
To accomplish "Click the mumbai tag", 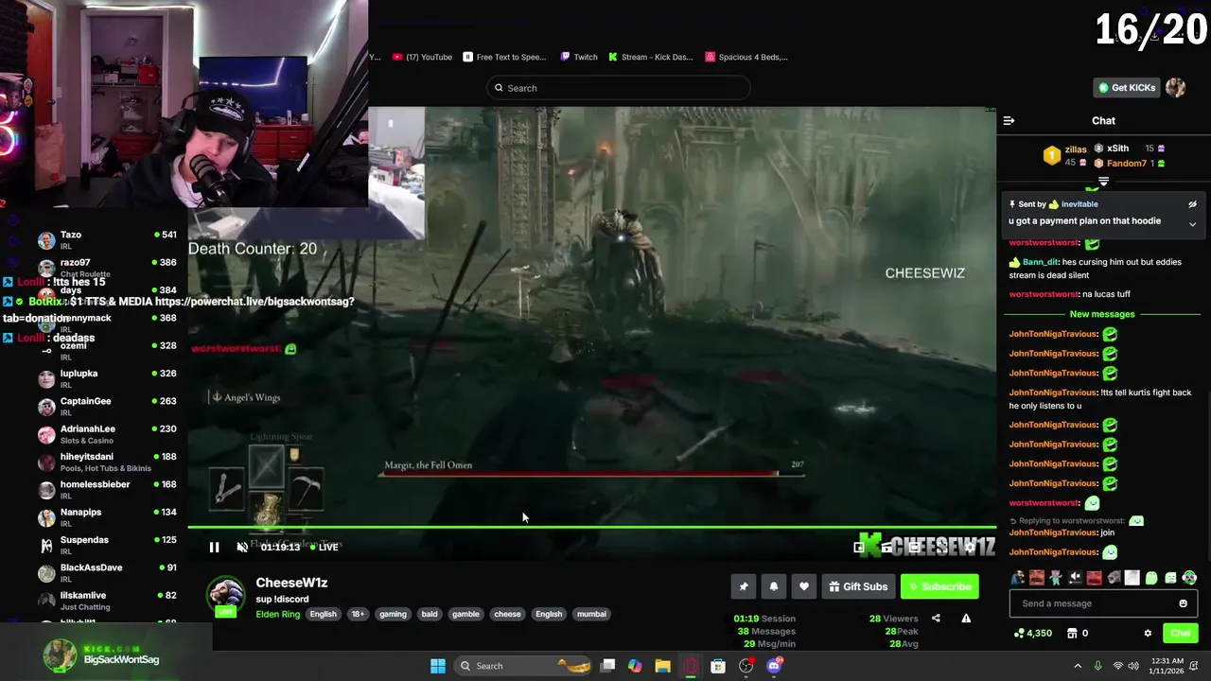I will [591, 614].
